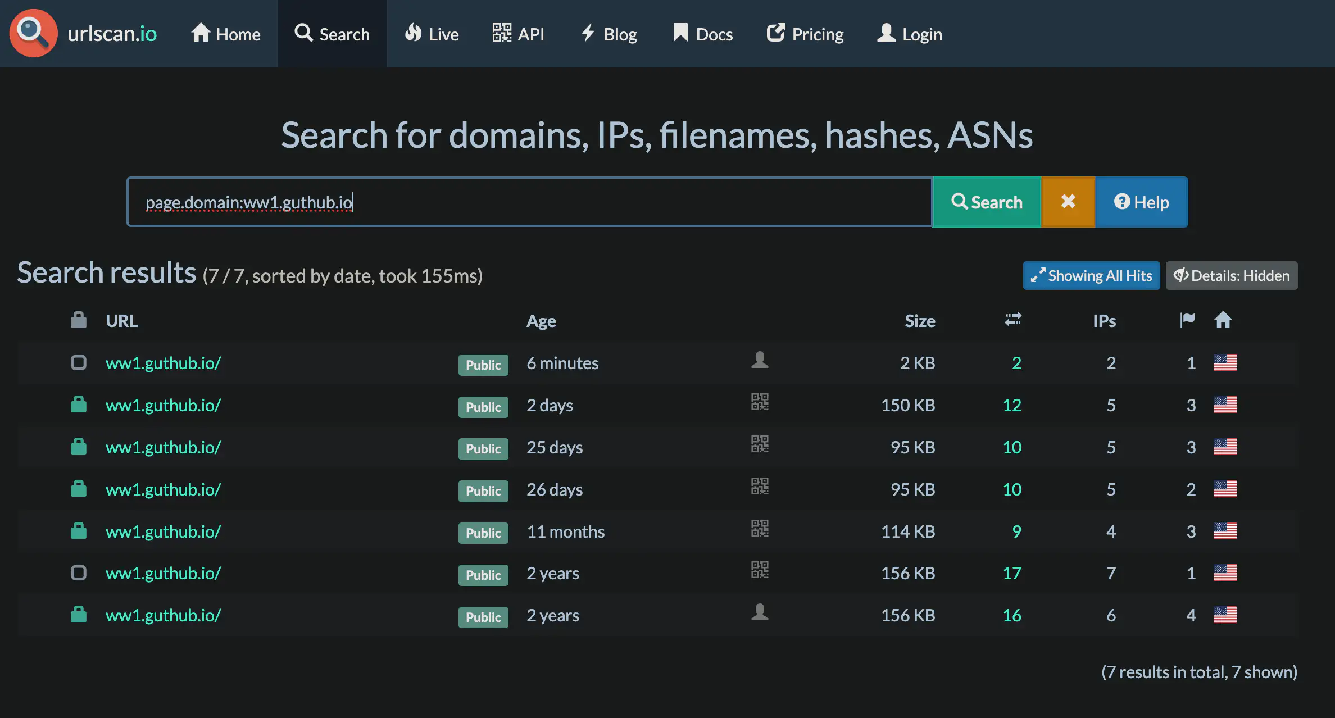The height and width of the screenshot is (718, 1335).
Task: Go to the Live nav item
Action: [432, 34]
